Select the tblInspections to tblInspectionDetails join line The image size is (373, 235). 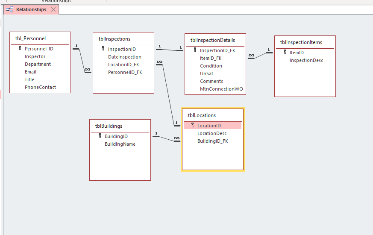coord(169,50)
